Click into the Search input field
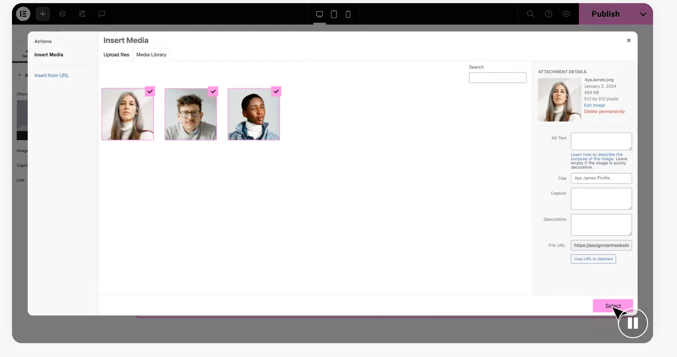 [x=497, y=78]
